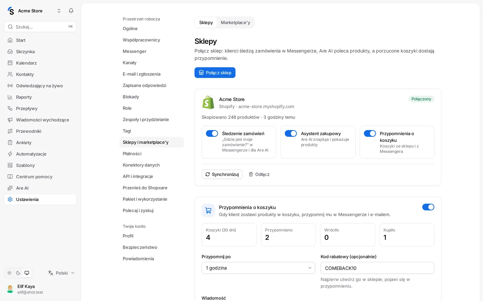Click Elif Kaya avatar

pyautogui.click(x=10, y=289)
